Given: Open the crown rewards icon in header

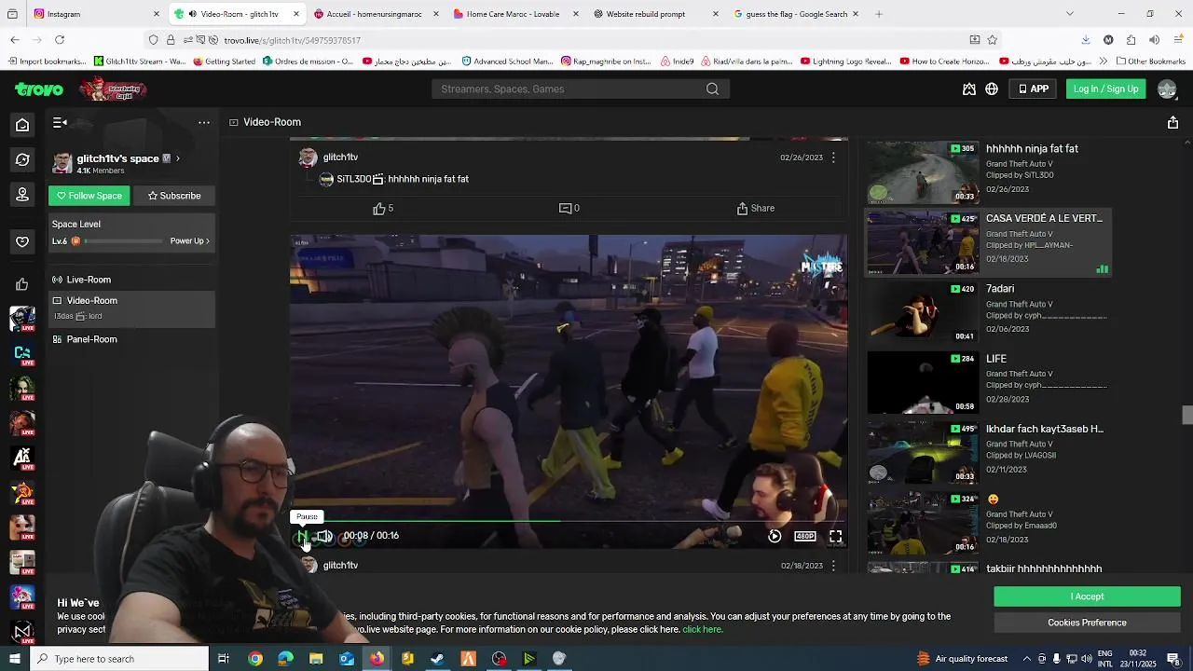Looking at the screenshot, I should pyautogui.click(x=969, y=89).
